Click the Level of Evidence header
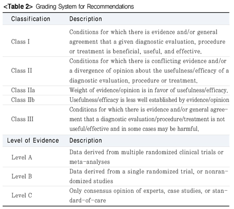Viewport: 234px width, 209px height. [x=33, y=140]
